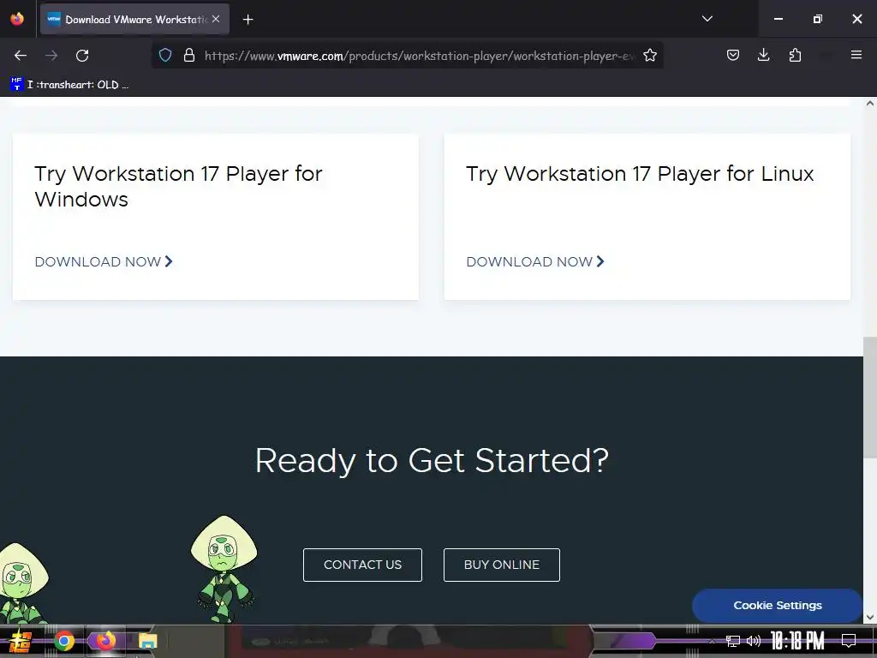Screen dimensions: 877x658
Task: Open the taskbar clock showing 10:18 PM
Action: (797, 641)
